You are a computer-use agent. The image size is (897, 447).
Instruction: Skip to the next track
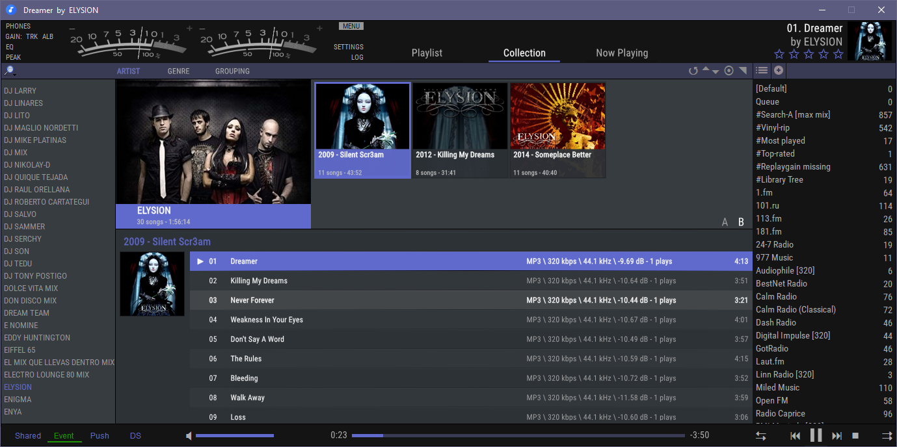click(837, 436)
